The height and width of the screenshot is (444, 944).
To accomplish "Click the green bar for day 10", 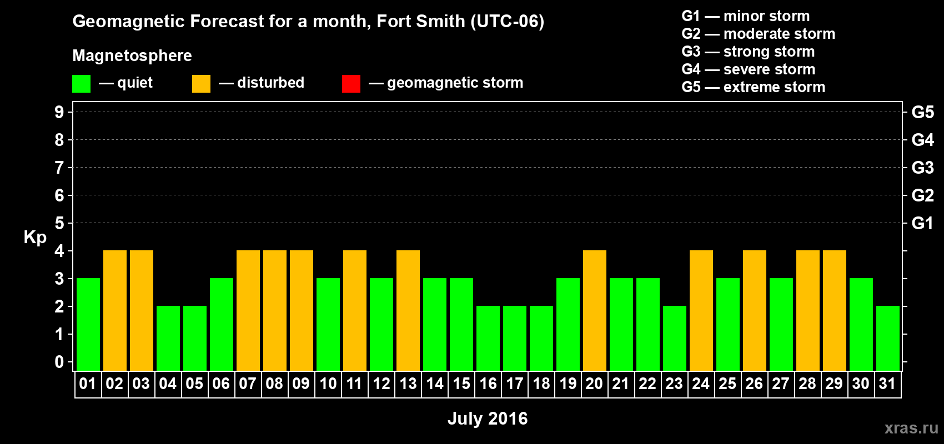I will (x=328, y=325).
